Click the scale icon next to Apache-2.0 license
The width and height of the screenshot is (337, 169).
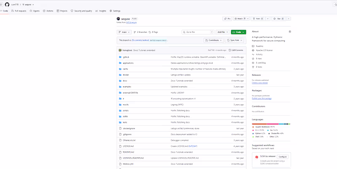click(253, 50)
